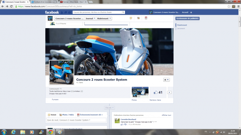Open Corentin Brochard's profile link
241x135 pixels.
(128, 119)
